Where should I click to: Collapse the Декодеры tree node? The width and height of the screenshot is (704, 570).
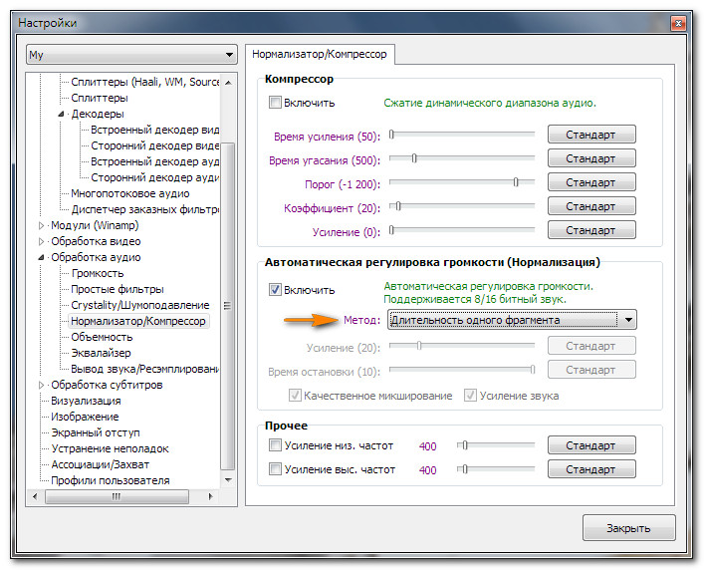[61, 114]
